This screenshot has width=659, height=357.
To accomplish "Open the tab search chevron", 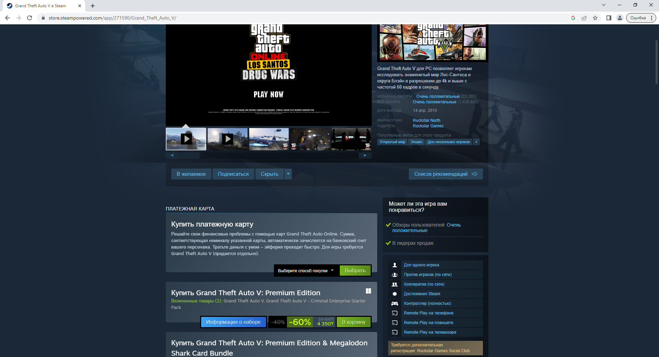I will click(x=604, y=5).
